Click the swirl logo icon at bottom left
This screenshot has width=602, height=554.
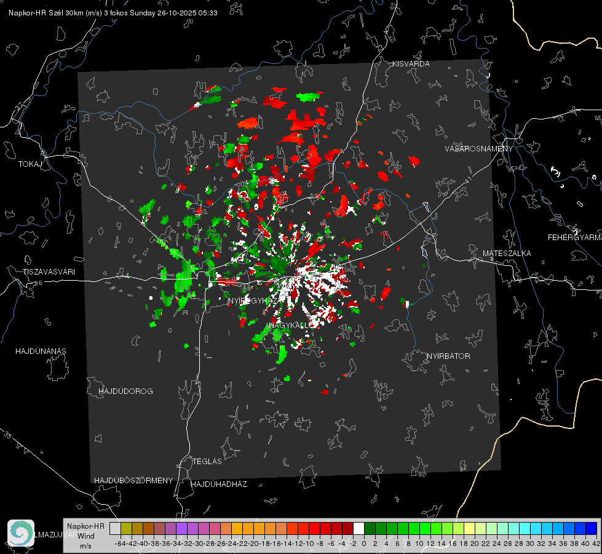[21, 533]
